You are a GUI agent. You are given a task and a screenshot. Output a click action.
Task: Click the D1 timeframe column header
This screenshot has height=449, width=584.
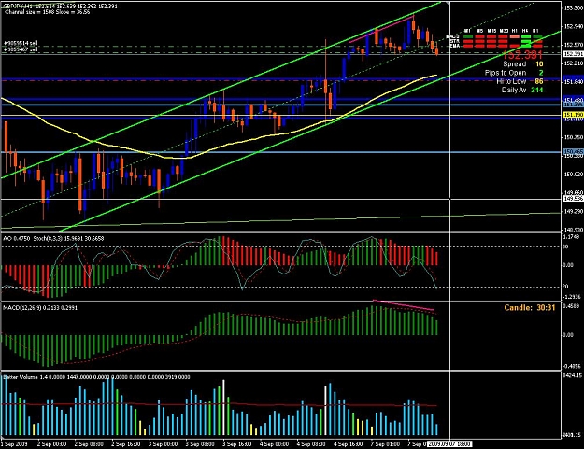536,31
